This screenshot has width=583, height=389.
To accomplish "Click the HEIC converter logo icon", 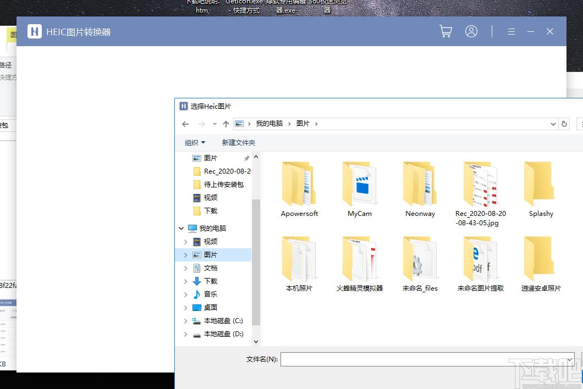I will pyautogui.click(x=35, y=31).
